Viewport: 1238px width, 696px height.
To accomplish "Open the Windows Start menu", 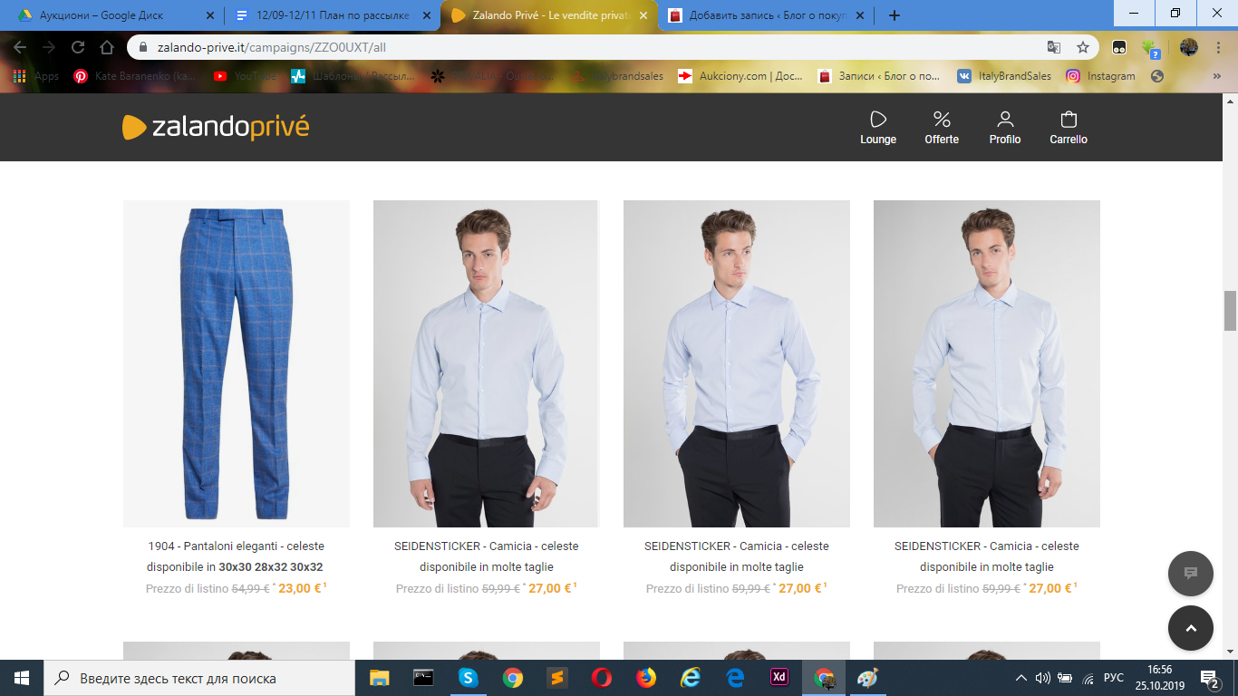I will tap(22, 678).
